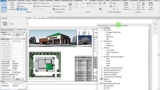The height and width of the screenshot is (90, 160).
Task: Expand Elevations (Interior Elevation) node
Action: point(102,68)
